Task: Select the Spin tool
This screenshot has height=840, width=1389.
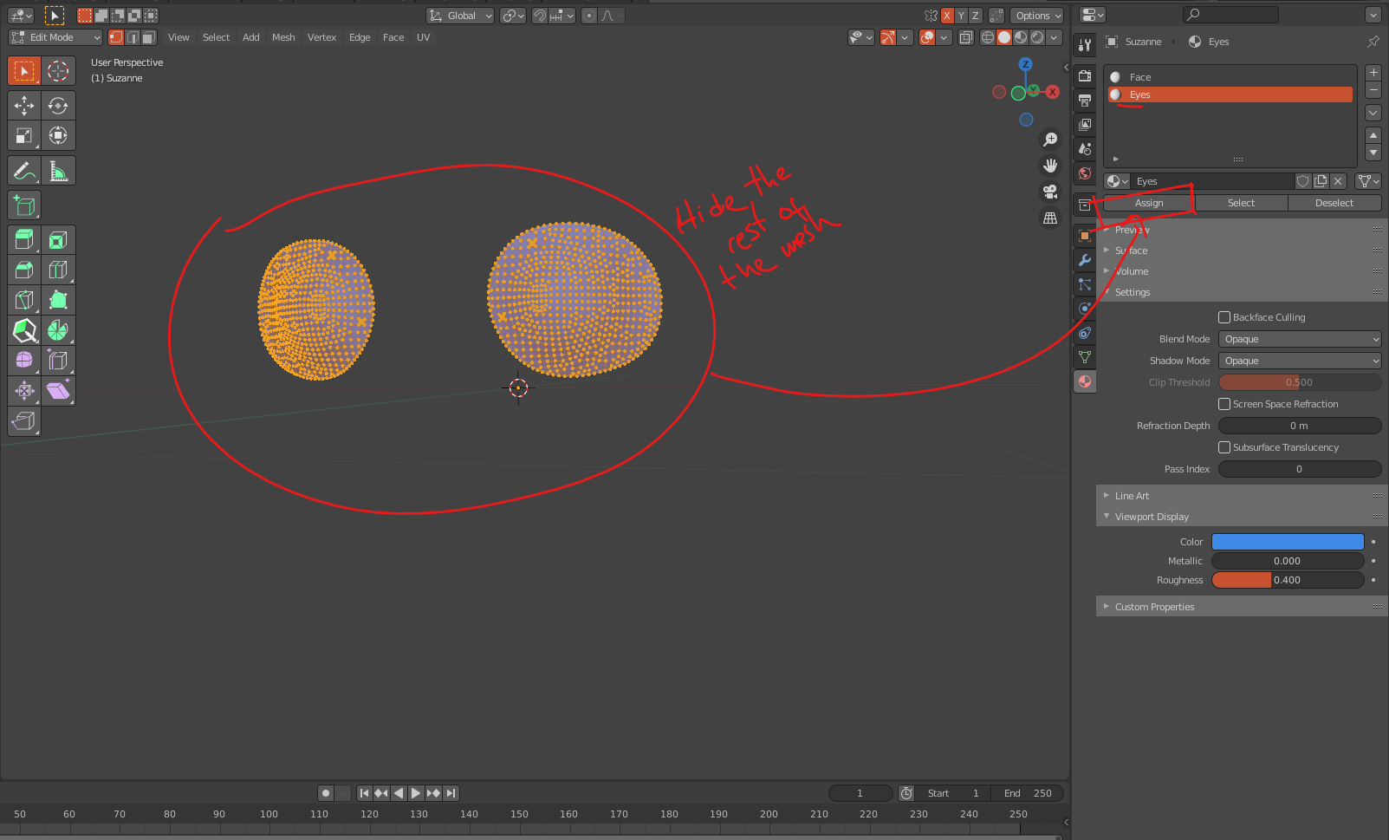Action: point(58,330)
